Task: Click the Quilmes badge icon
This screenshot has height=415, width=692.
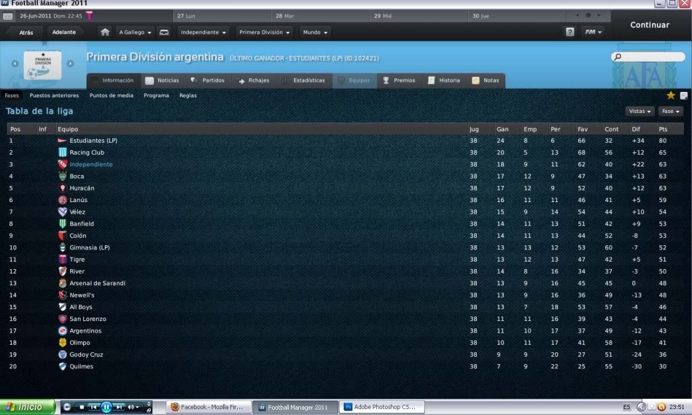Action: [x=62, y=366]
